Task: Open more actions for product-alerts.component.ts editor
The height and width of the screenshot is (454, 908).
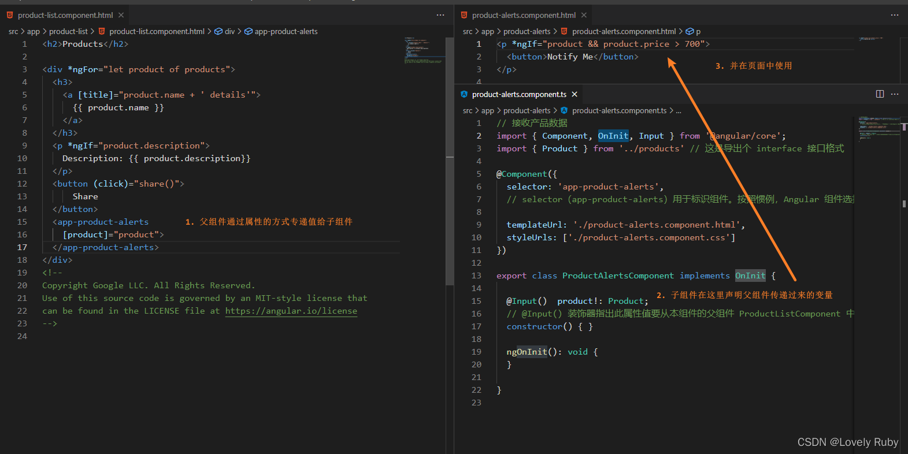Action: point(895,94)
